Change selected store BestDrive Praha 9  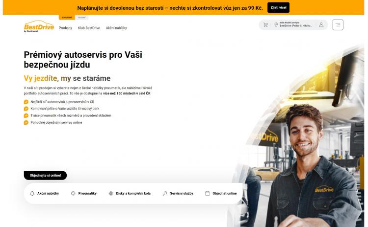point(296,24)
